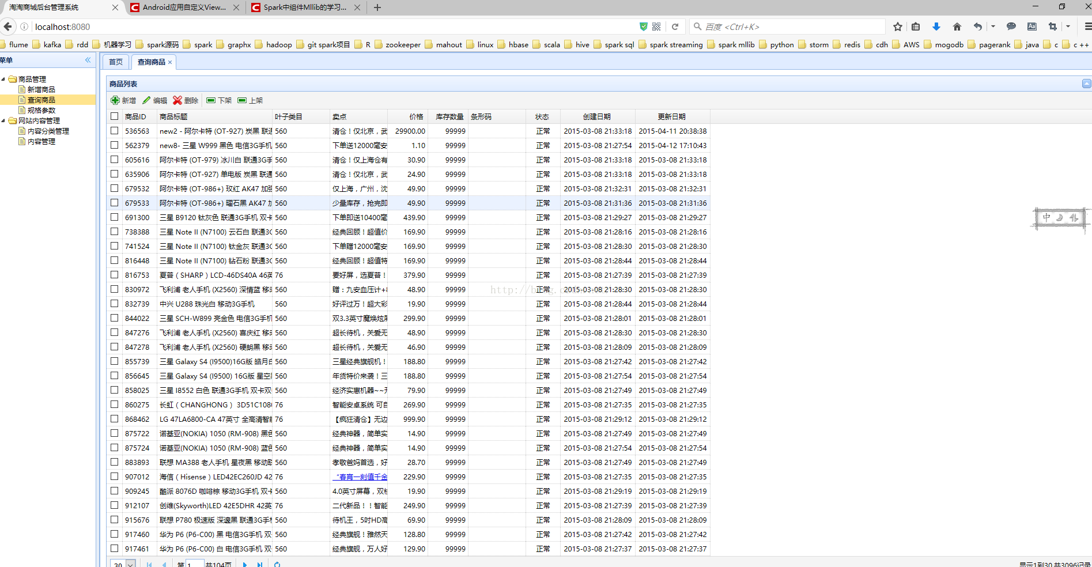Collapse the left 菜单 panel arrows

88,60
